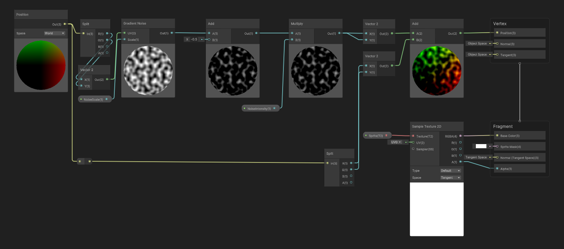Viewport: 564px width, 249px height.
Task: Click Gradient Noise Scale(1) input port
Action: tap(125, 40)
